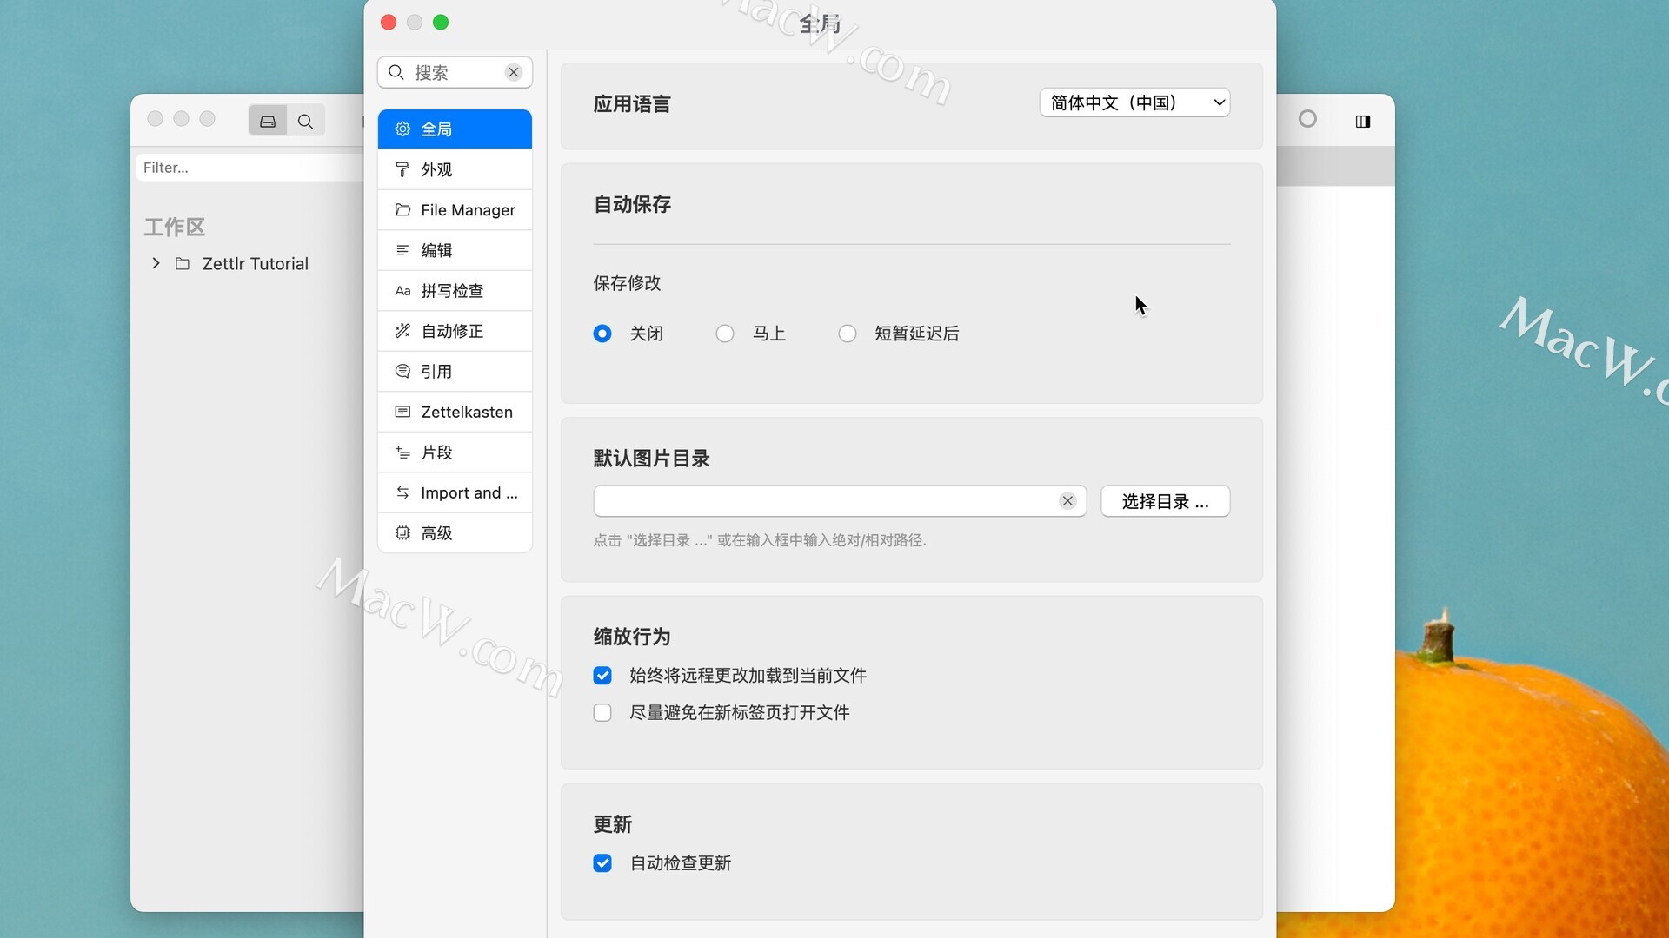Click the file manager icon in main toolbar
The image size is (1669, 938).
(x=268, y=121)
